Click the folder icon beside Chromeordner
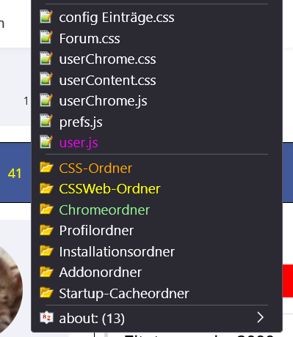The height and width of the screenshot is (337, 293). (46, 209)
